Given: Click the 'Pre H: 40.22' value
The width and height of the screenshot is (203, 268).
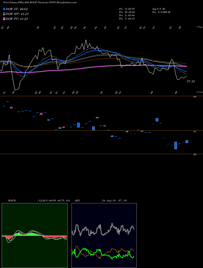Looking at the screenshot, I should coord(127,12).
